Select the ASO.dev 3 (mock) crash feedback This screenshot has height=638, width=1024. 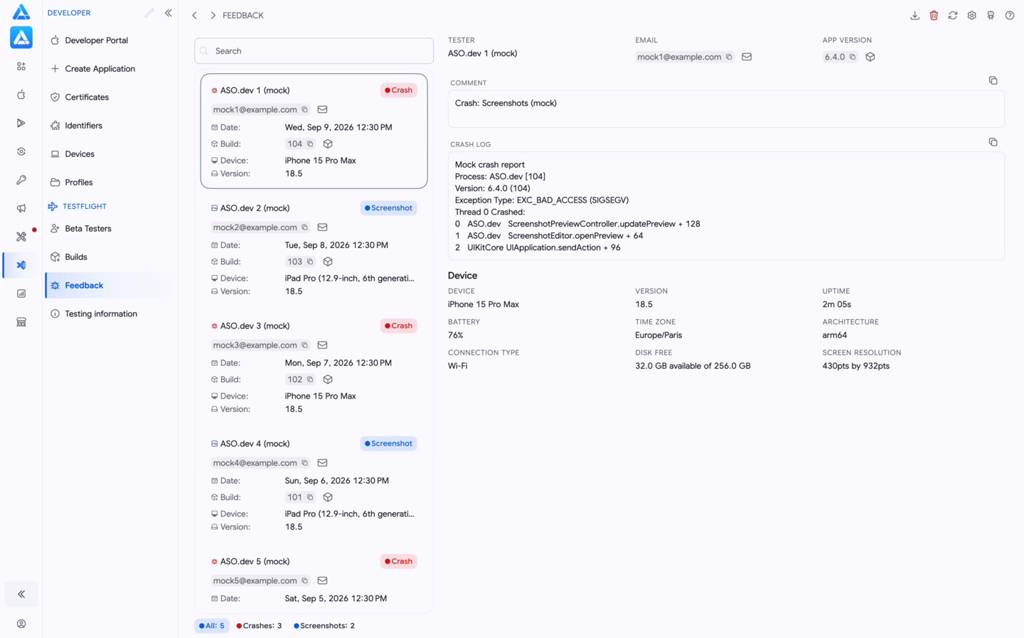point(314,367)
